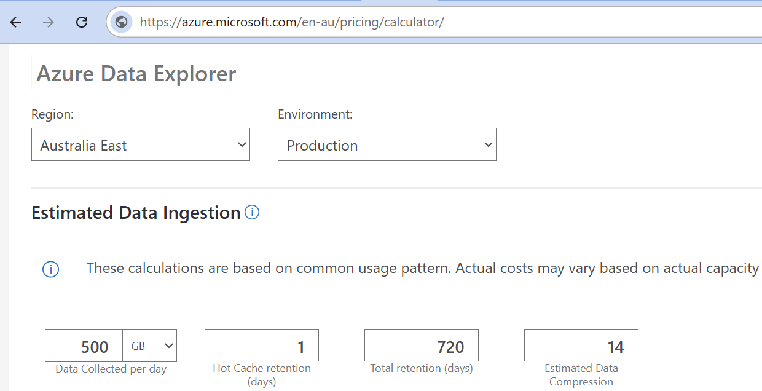Edit the Azure Data Explorer title field
The width and height of the screenshot is (762, 391).
pos(396,73)
